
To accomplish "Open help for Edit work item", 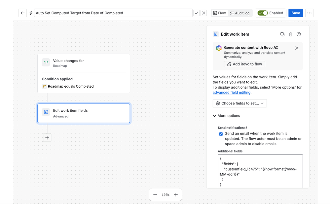I will (x=299, y=34).
